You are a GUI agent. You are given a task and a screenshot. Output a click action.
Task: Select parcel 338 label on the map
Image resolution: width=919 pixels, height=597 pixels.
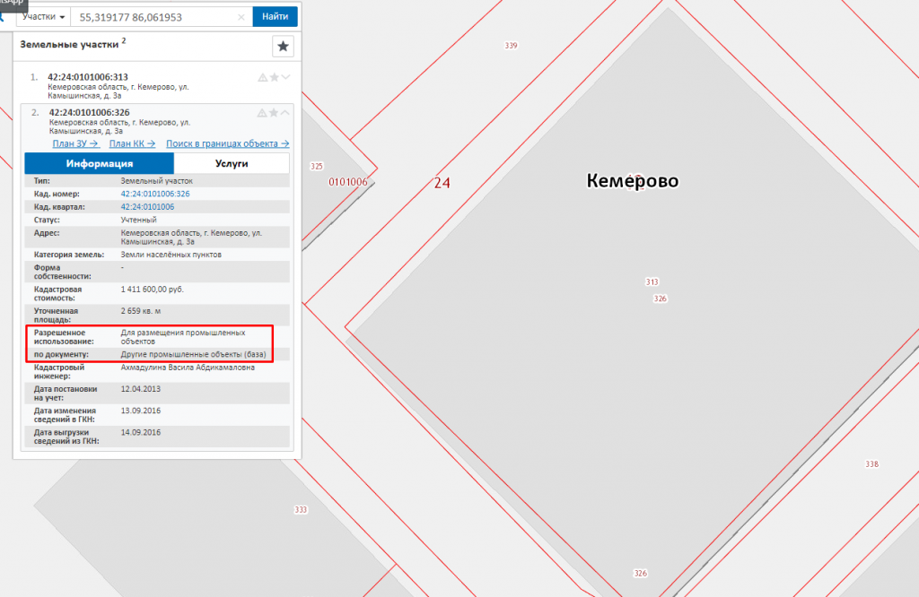click(x=871, y=463)
